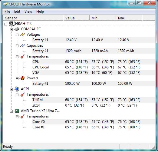Click the CPUID Hardware Monitor title bar icon
The height and width of the screenshot is (152, 158).
[5, 4]
